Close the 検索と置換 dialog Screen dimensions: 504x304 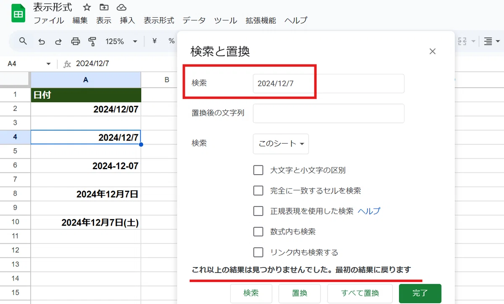point(433,52)
